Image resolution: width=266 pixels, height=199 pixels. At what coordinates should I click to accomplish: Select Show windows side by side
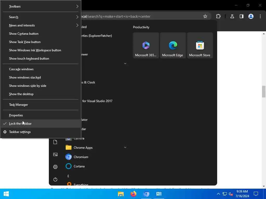[x=41, y=86]
